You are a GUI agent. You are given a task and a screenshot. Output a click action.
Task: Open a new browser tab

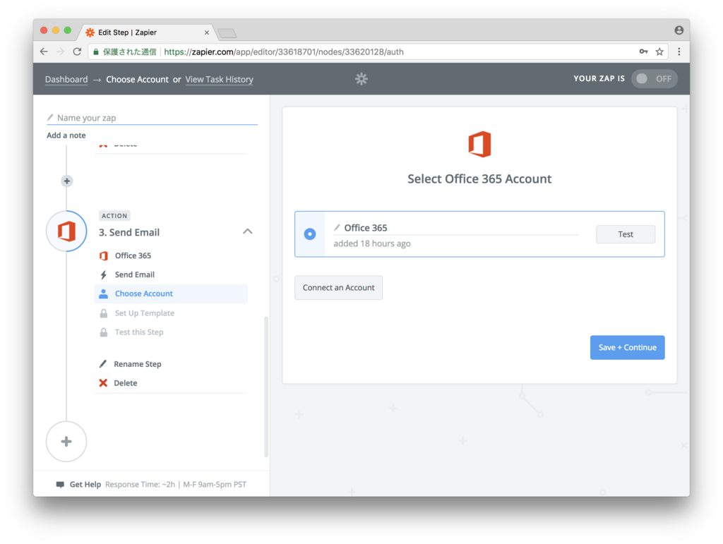pos(227,33)
